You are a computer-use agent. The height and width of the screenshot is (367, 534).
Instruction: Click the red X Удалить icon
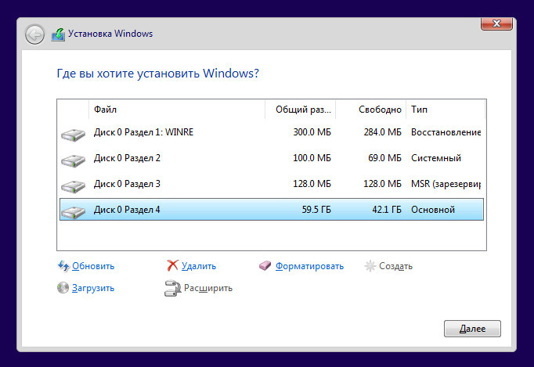pos(173,265)
